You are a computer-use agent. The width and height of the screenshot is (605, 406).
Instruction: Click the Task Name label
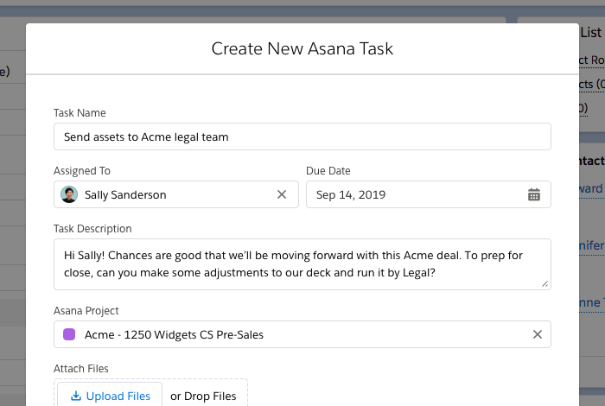pyautogui.click(x=80, y=113)
